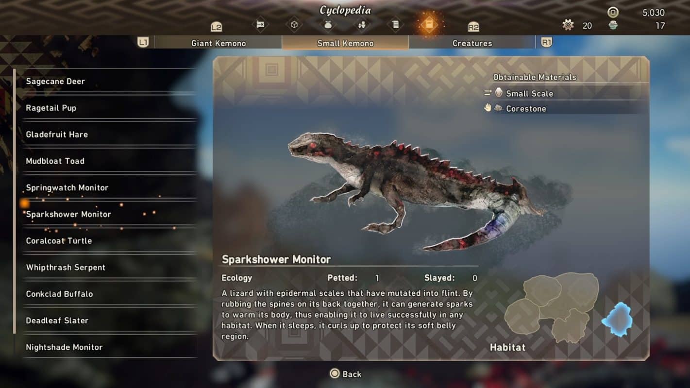Click the blue highlighted habitat map region
This screenshot has height=388, width=690.
[617, 320]
